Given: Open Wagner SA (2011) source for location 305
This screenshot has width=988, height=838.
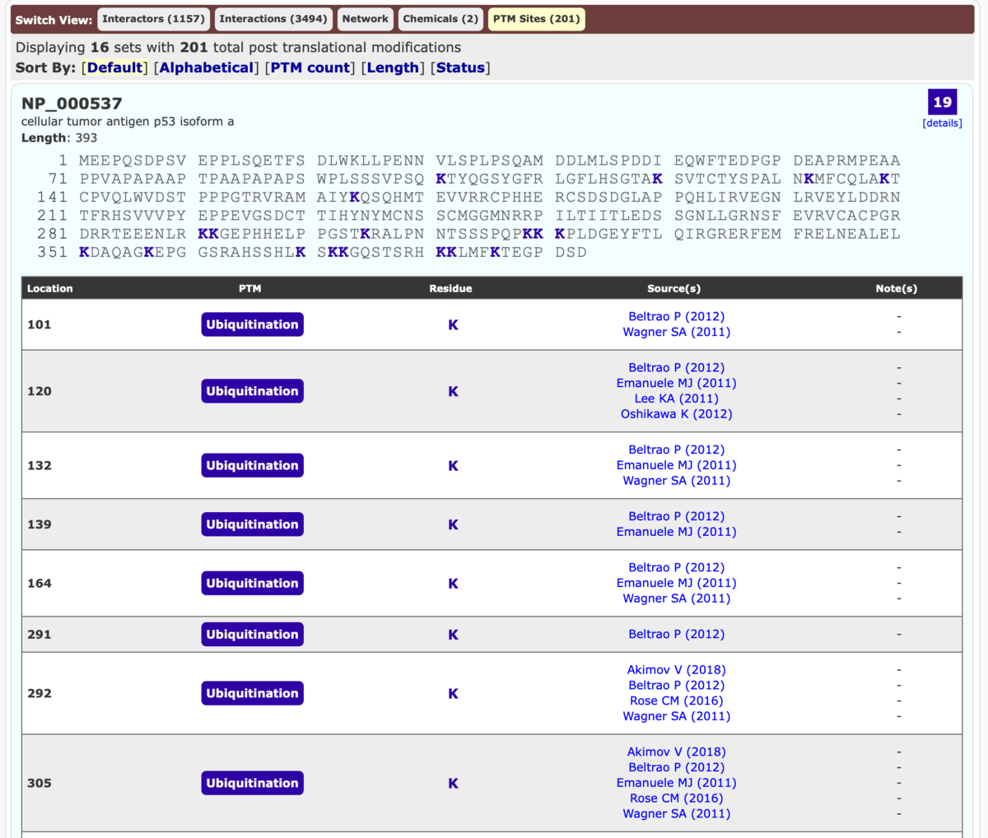Looking at the screenshot, I should tap(677, 814).
